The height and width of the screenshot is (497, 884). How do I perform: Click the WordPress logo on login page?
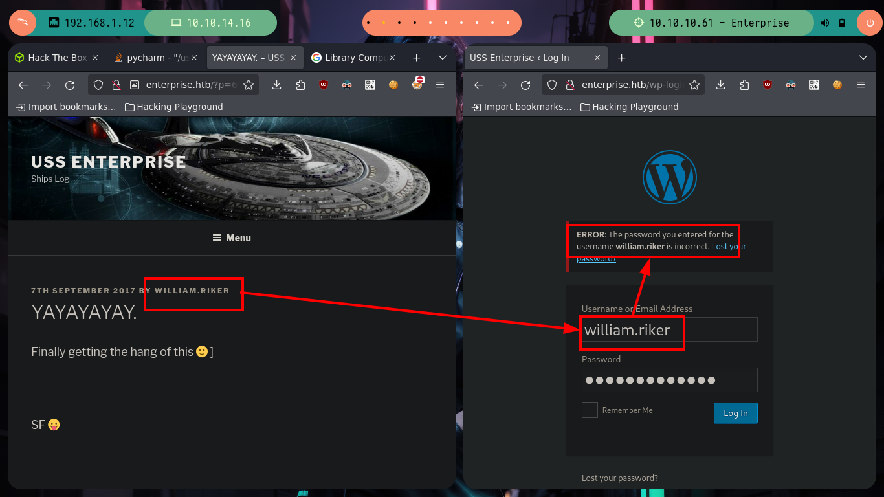[670, 177]
